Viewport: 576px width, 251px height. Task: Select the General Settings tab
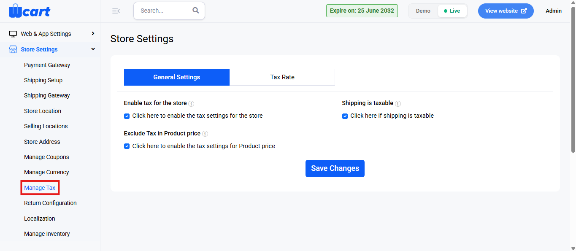click(177, 77)
